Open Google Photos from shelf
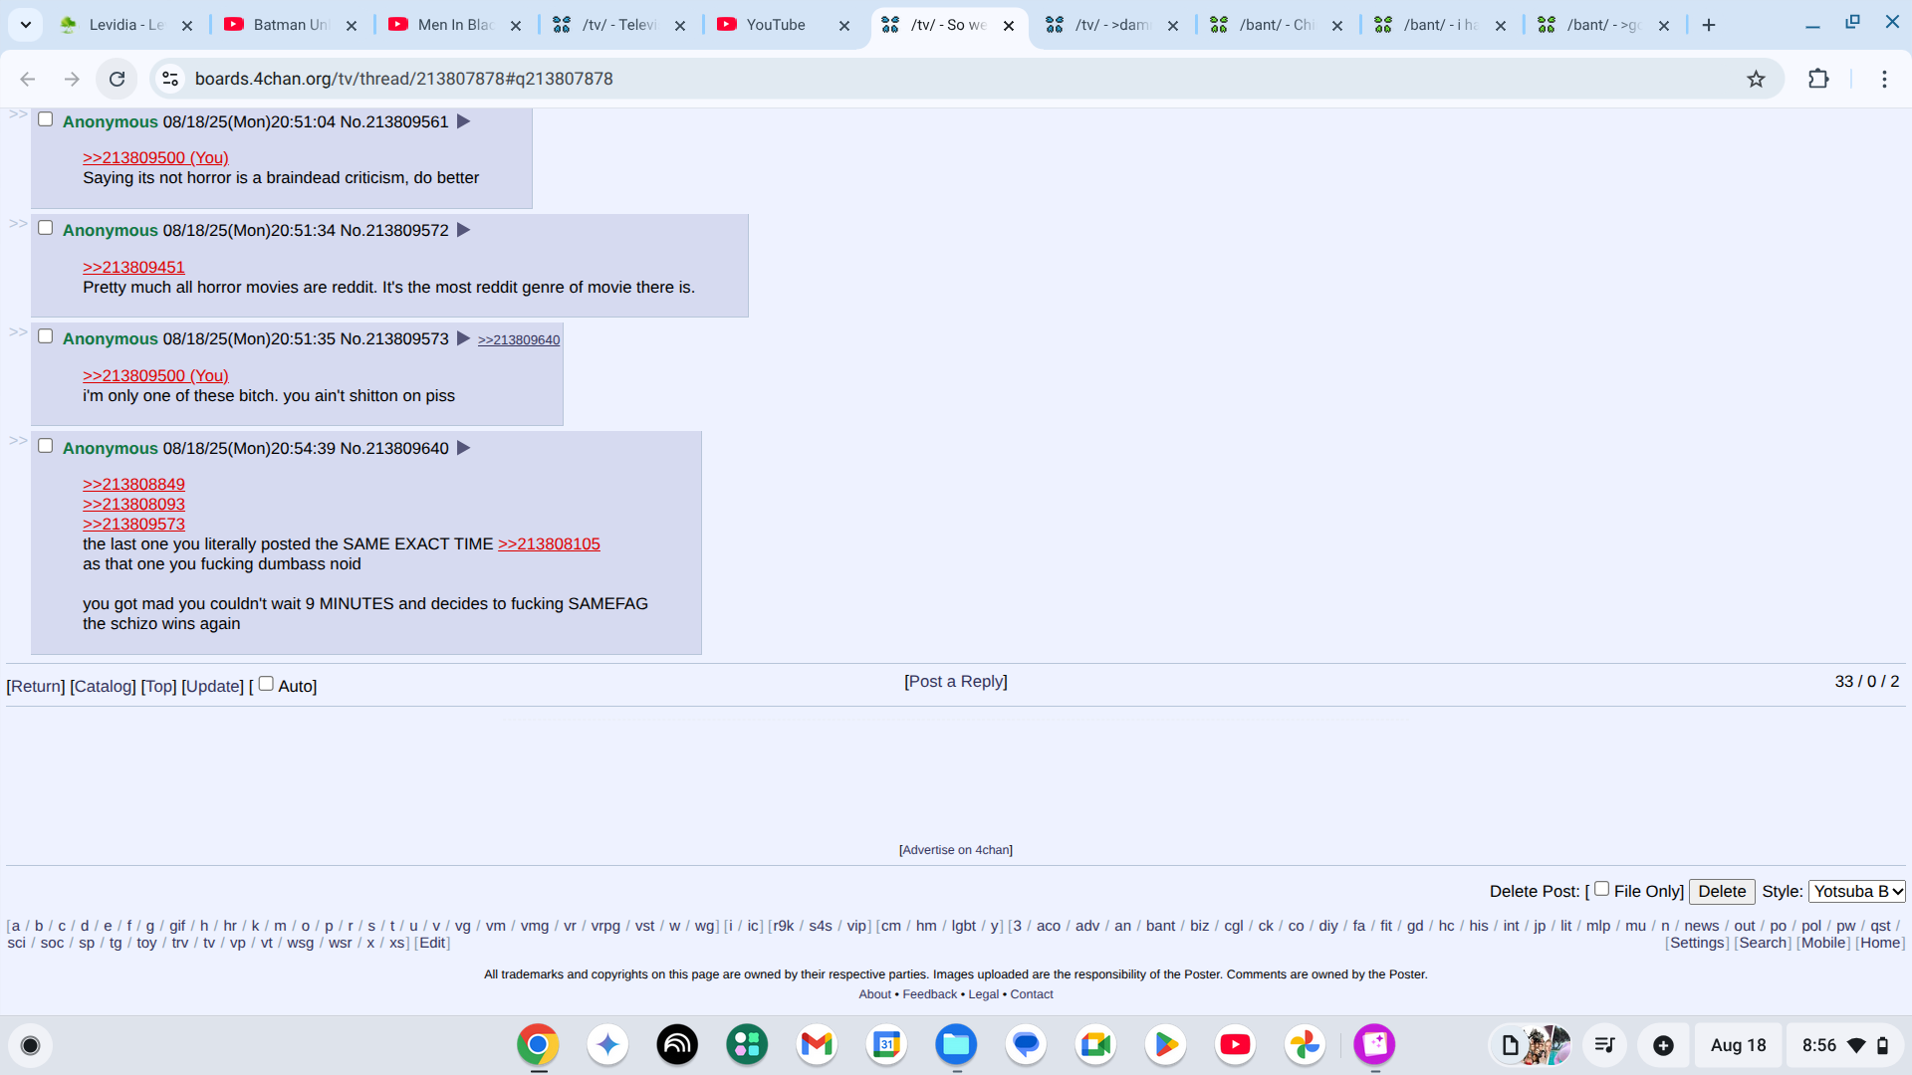 coord(1305,1044)
